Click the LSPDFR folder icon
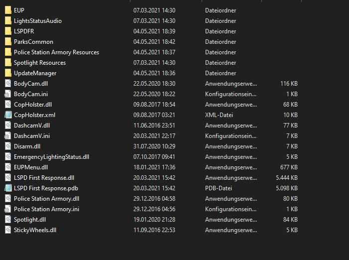349x260 pixels. (7, 31)
